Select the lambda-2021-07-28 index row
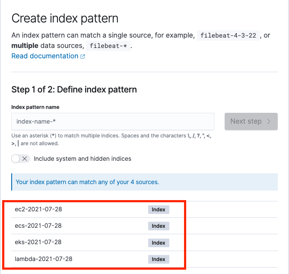289x274 pixels. coord(144,259)
